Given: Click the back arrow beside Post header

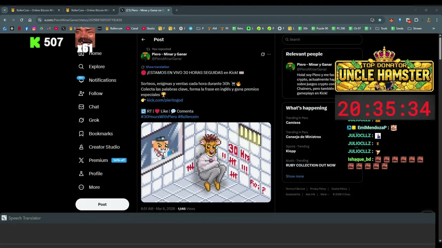Looking at the screenshot, I should 143,40.
